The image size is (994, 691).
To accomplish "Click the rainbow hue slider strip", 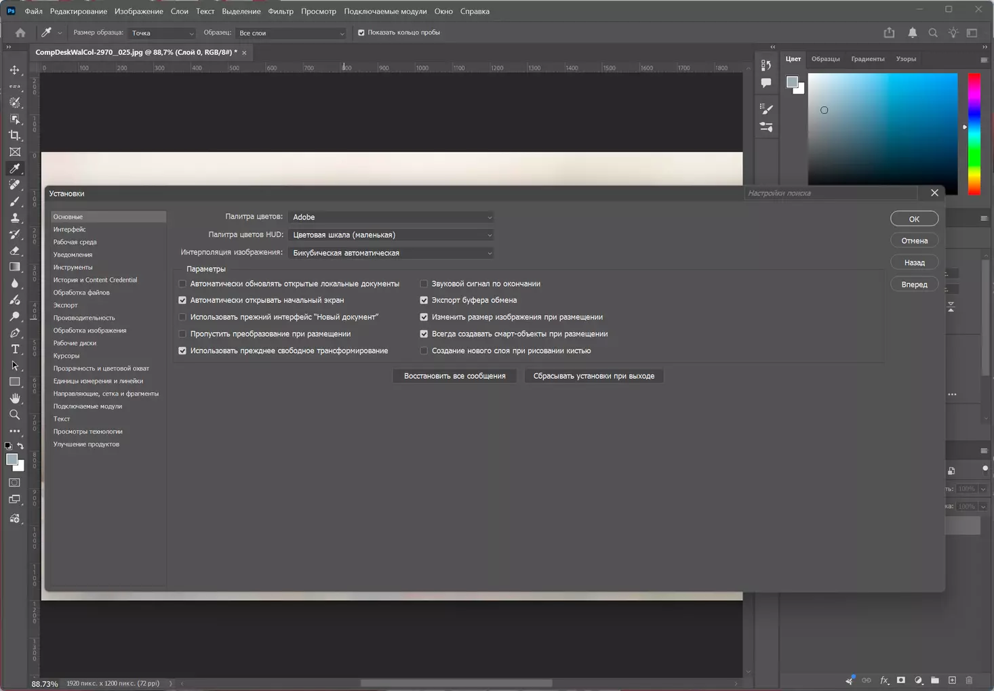I will click(974, 134).
